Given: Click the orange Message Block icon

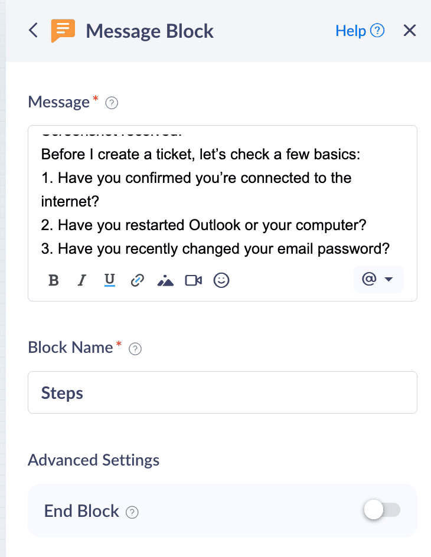Looking at the screenshot, I should pyautogui.click(x=63, y=31).
